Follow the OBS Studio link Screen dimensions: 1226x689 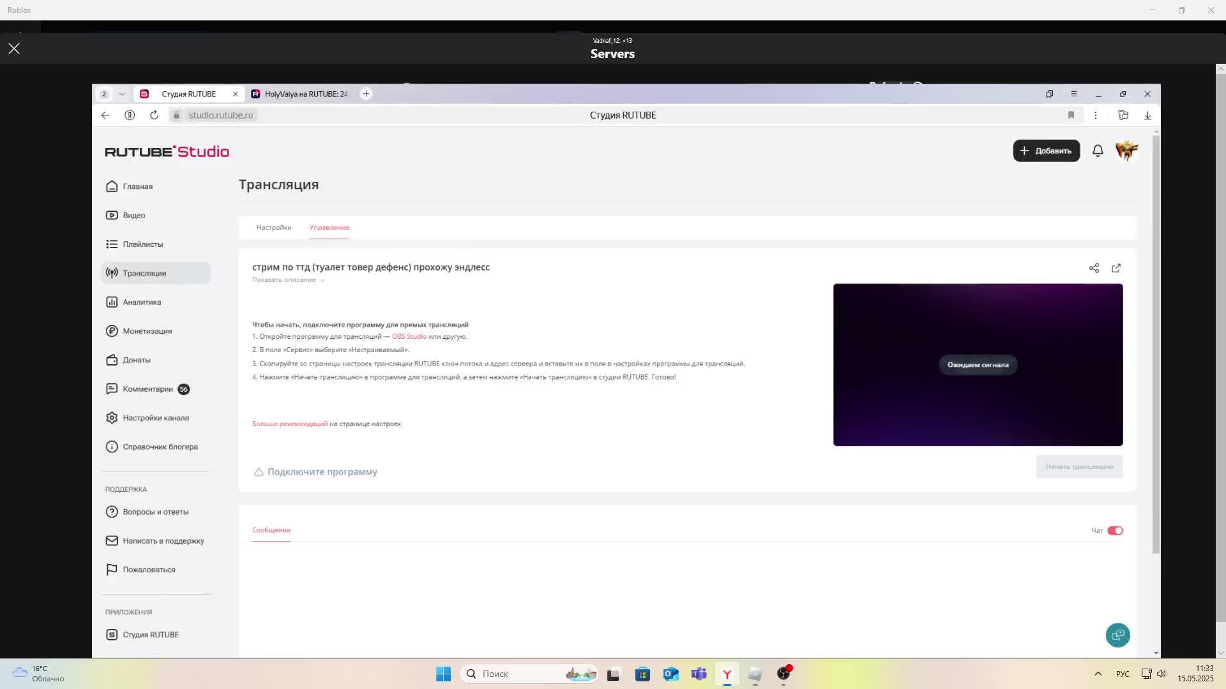coord(409,337)
